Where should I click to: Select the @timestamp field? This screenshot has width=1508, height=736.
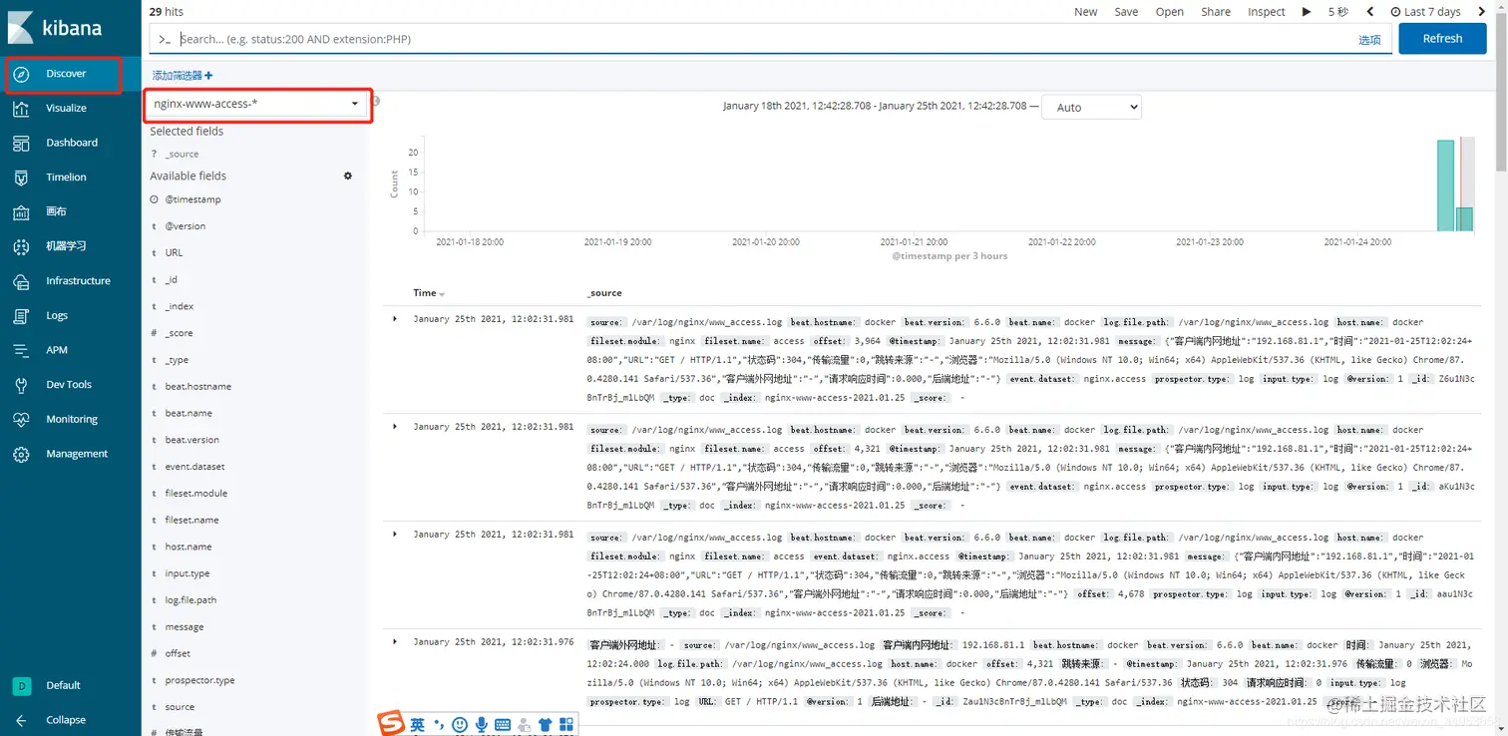[192, 199]
